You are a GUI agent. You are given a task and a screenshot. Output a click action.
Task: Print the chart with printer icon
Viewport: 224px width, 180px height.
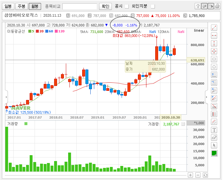point(217,6)
